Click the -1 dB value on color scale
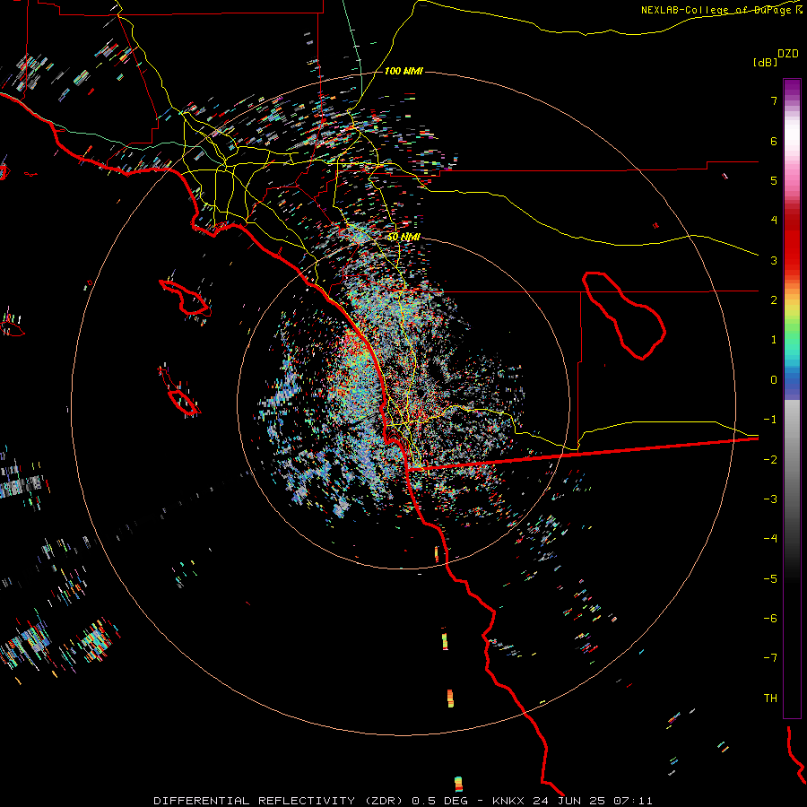 770,420
